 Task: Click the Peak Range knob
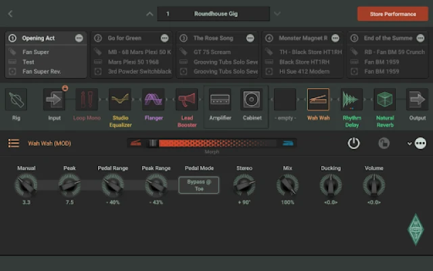click(156, 185)
